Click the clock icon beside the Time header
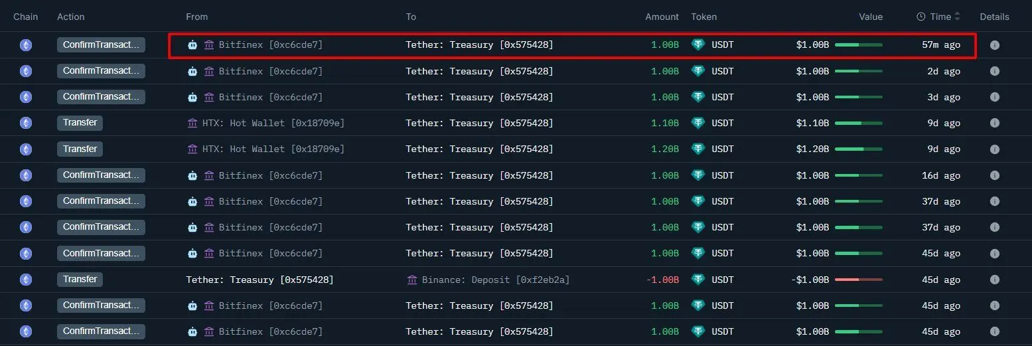Viewport: 1032px width, 346px height. click(921, 17)
